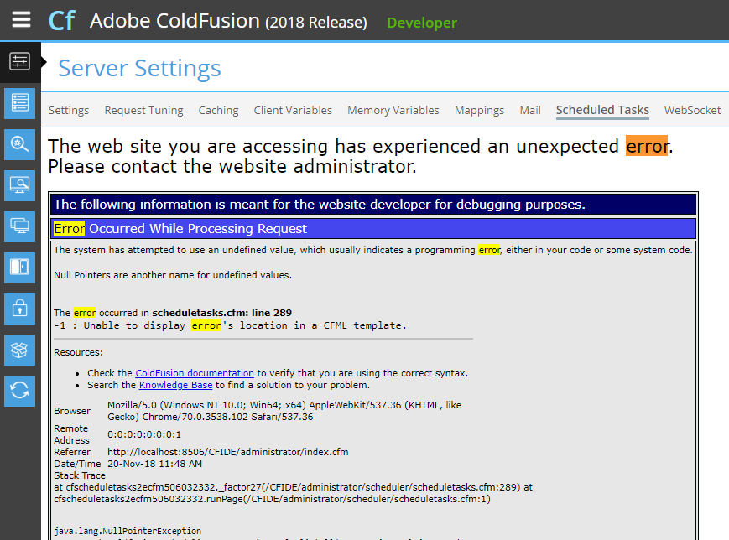Click the 'unexpected error' heading message
This screenshot has height=540, width=729.
[361, 156]
